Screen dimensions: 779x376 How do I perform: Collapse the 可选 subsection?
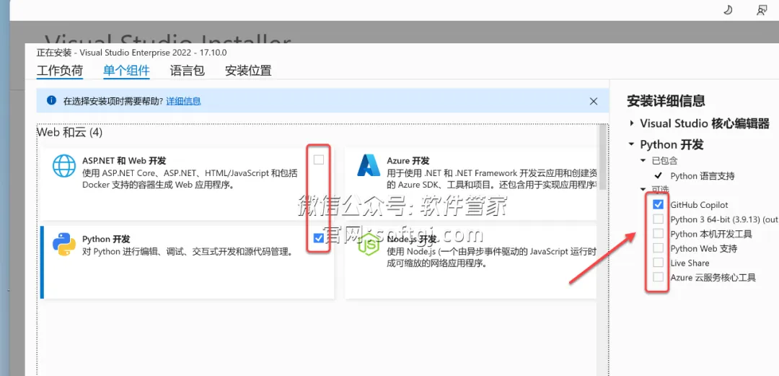pos(643,190)
